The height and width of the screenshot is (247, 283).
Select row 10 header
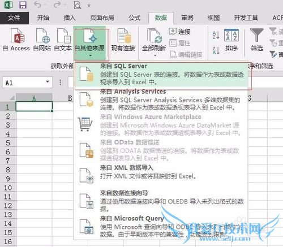(x=8, y=188)
